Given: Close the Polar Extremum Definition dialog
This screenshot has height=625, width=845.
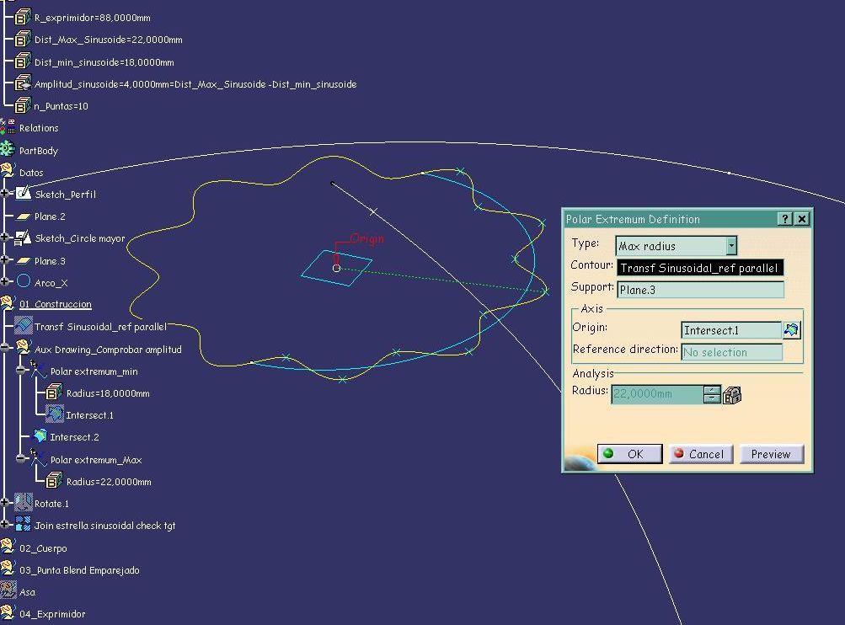Looking at the screenshot, I should (802, 219).
